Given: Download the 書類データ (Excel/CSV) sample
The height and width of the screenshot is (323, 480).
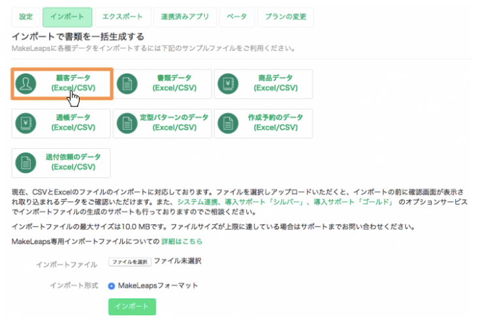Looking at the screenshot, I should click(x=163, y=84).
